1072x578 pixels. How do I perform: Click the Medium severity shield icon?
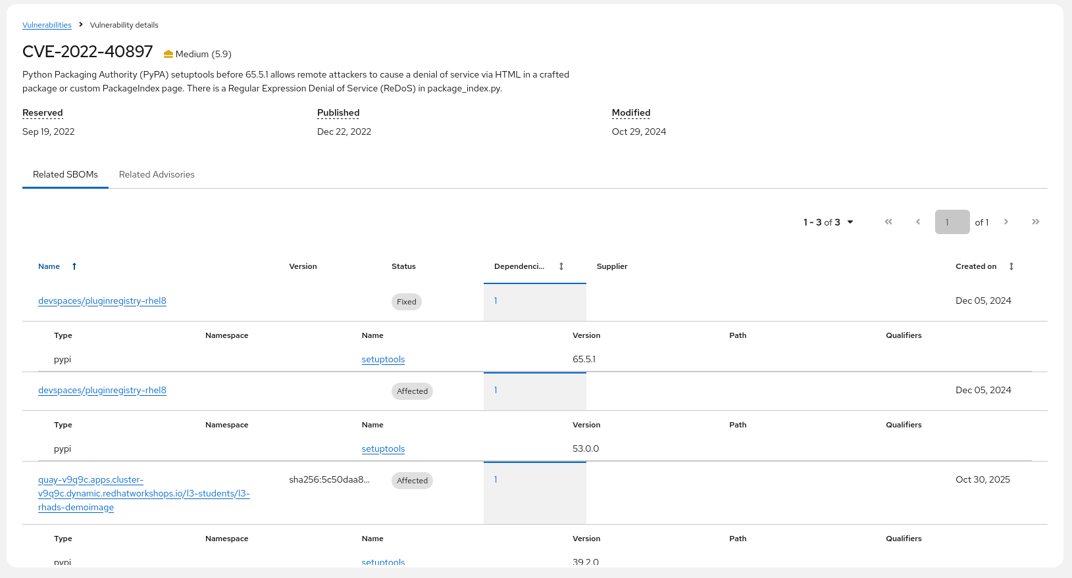(x=168, y=54)
